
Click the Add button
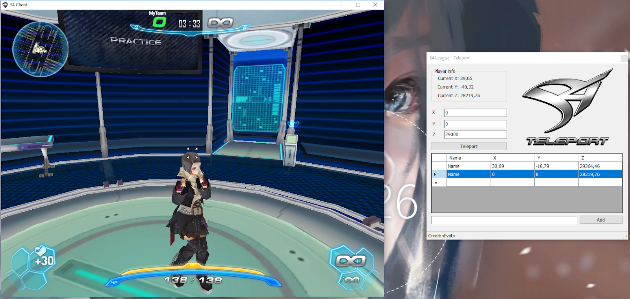pyautogui.click(x=601, y=220)
